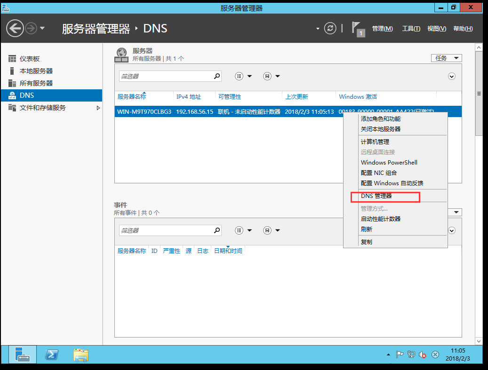Open the notifications flag icon
The image size is (488, 370).
click(358, 29)
